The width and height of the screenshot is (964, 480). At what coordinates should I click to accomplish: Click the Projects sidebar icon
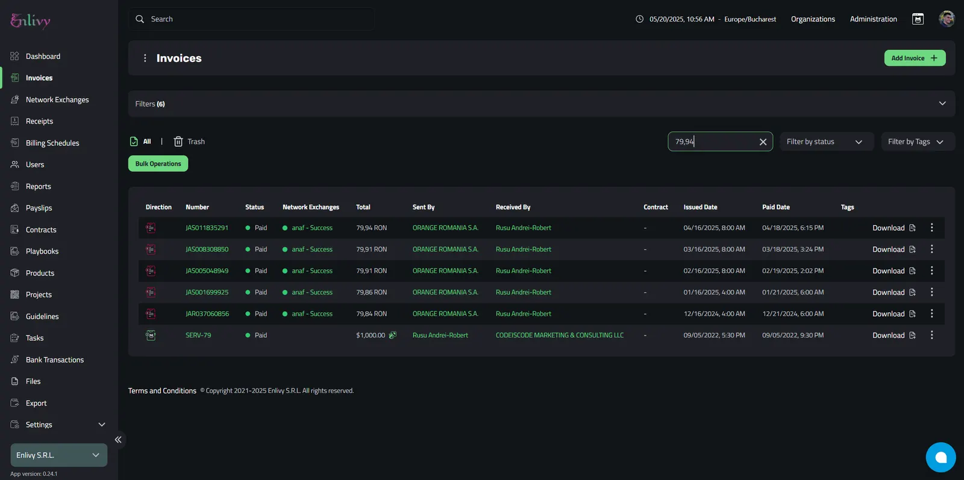[x=15, y=295]
